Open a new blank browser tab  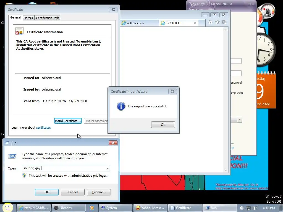(201, 23)
